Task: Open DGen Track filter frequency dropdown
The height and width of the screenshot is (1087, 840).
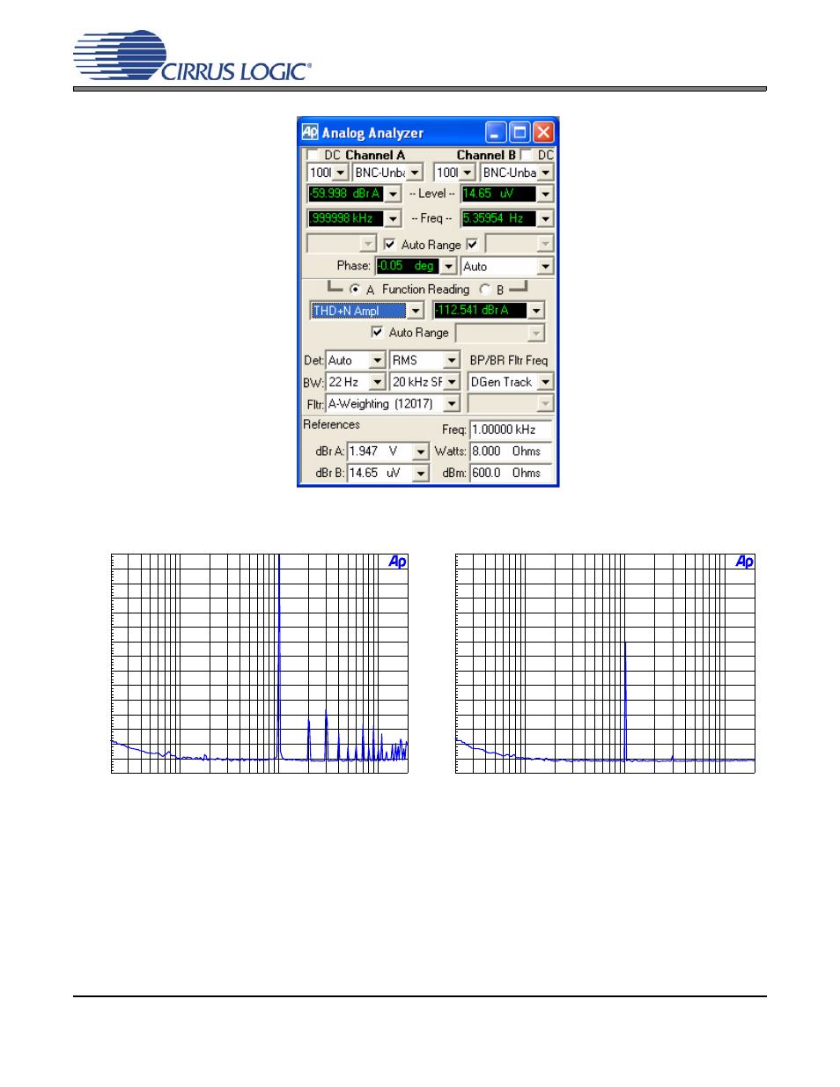Action: pyautogui.click(x=546, y=382)
